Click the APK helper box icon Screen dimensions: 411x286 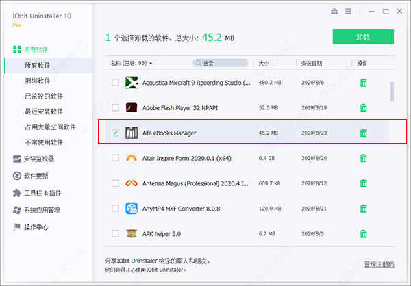132,233
